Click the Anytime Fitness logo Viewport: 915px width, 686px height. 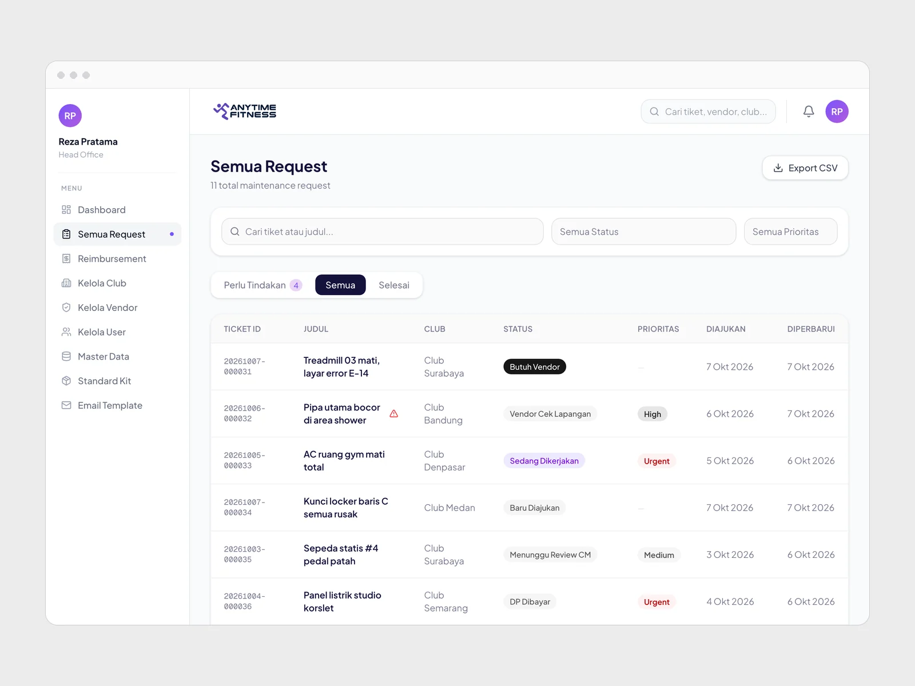tap(245, 111)
